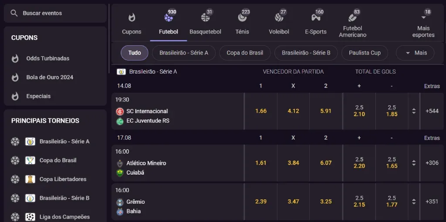The image size is (446, 222).
Task: Open the Ténis sport icon
Action: tap(242, 18)
